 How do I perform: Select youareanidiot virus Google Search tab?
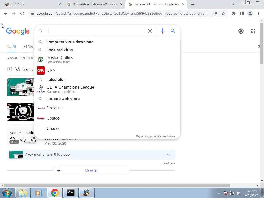156,5
